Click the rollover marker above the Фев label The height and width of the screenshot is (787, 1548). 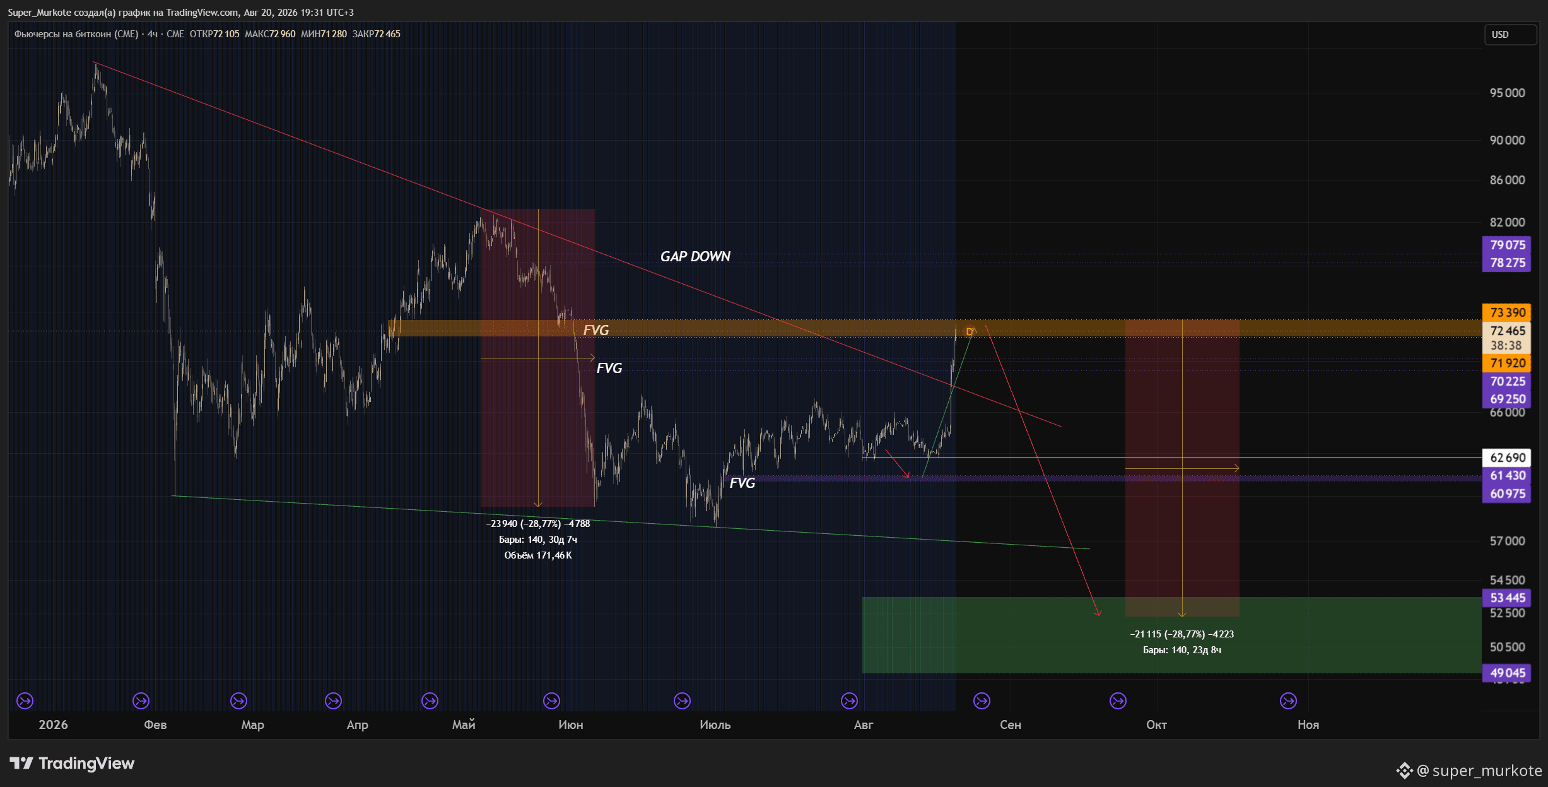(x=141, y=701)
